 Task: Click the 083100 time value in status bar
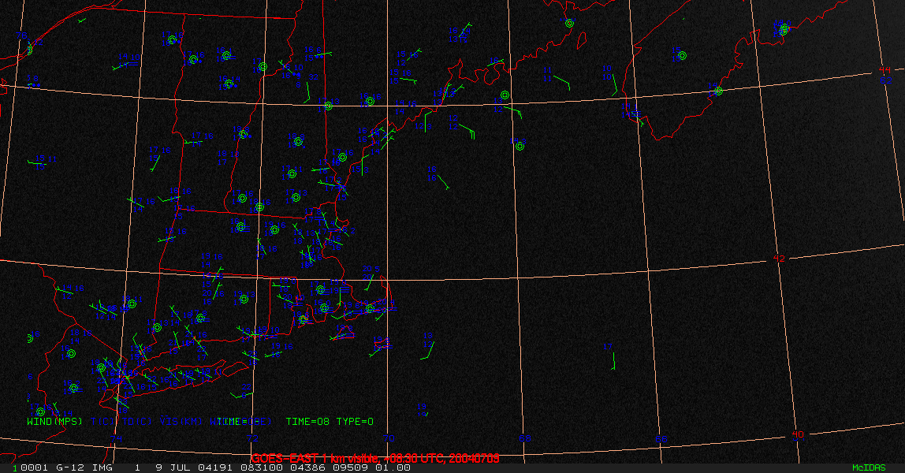click(x=262, y=467)
